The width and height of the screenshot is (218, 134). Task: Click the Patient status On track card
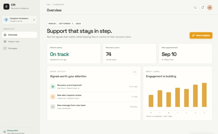point(74,54)
